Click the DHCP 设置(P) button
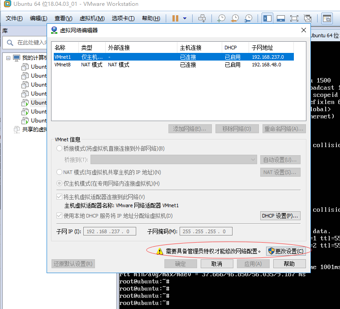 280,216
